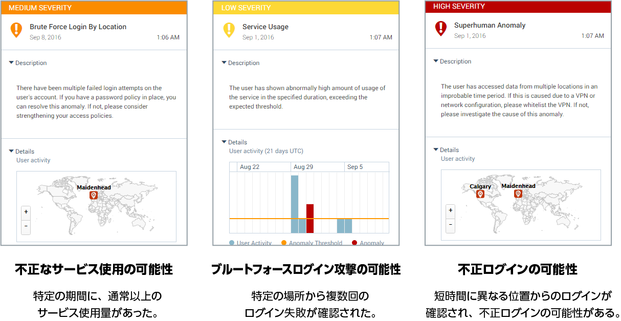This screenshot has height=321, width=621.
Task: Collapse Description in Superhuman Anomaly card
Action: pyautogui.click(x=436, y=61)
